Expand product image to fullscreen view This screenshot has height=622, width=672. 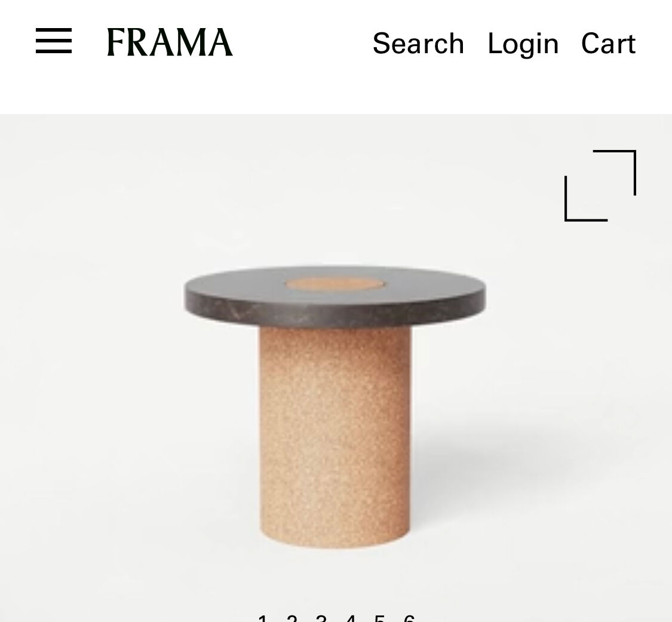pyautogui.click(x=600, y=186)
